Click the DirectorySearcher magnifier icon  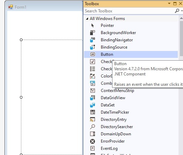pos(93,127)
